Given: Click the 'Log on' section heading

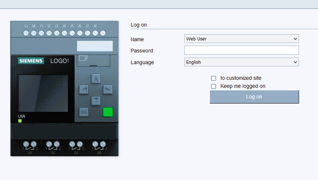Looking at the screenshot, I should (x=139, y=25).
